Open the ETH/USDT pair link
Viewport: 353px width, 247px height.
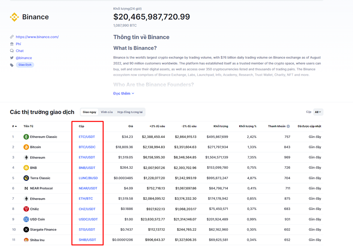87,158
